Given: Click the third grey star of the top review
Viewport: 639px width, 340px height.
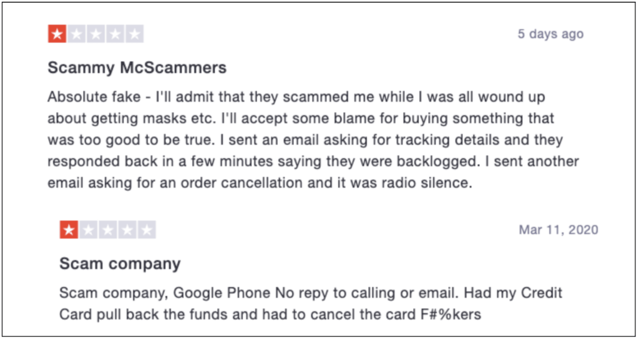Looking at the screenshot, I should [x=95, y=34].
